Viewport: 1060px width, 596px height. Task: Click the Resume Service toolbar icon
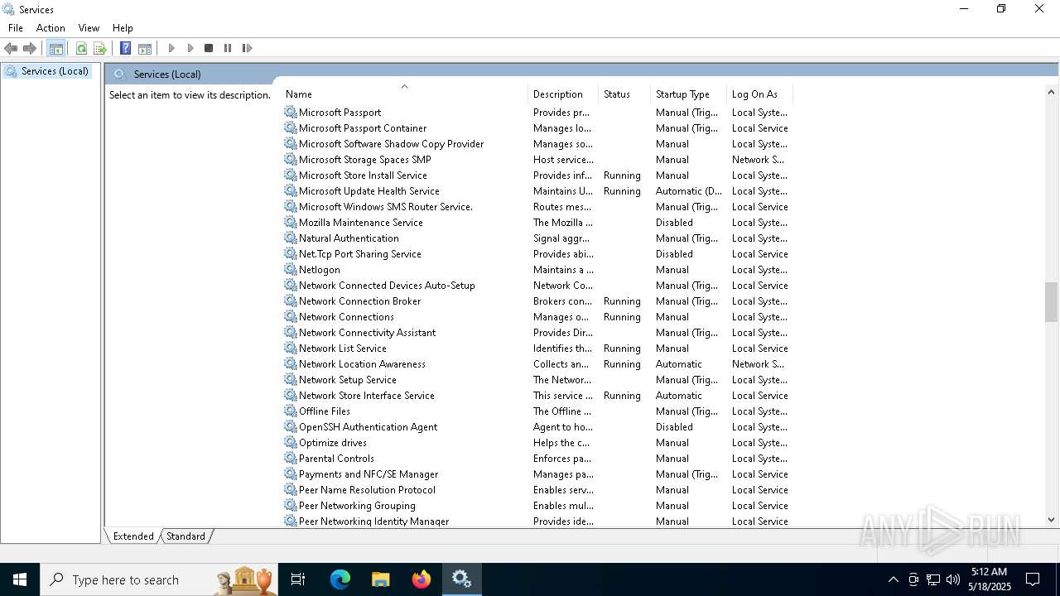tap(190, 49)
